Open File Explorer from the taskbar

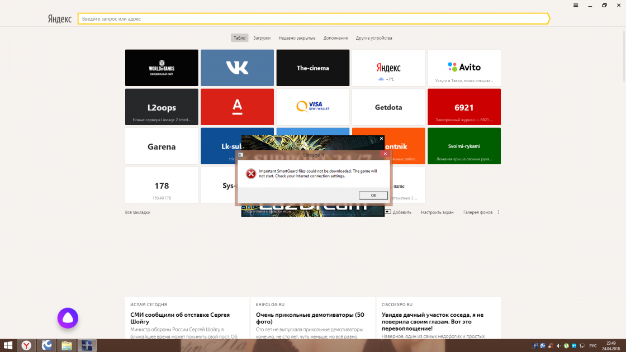pyautogui.click(x=67, y=345)
